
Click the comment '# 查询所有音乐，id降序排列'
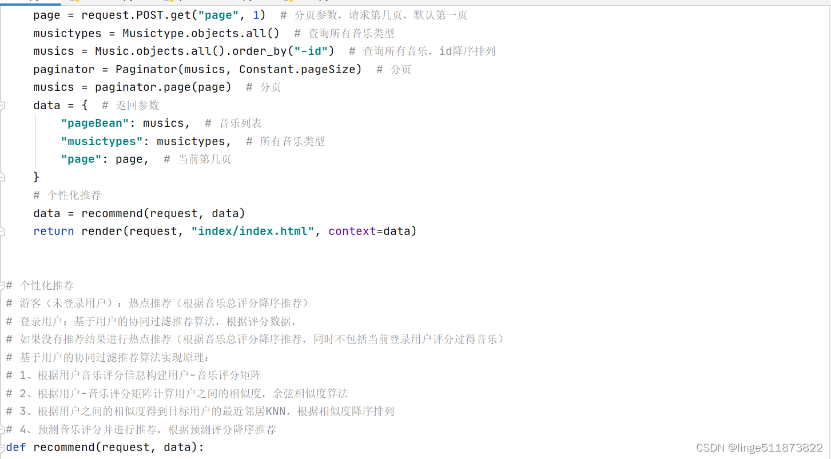pyautogui.click(x=422, y=51)
